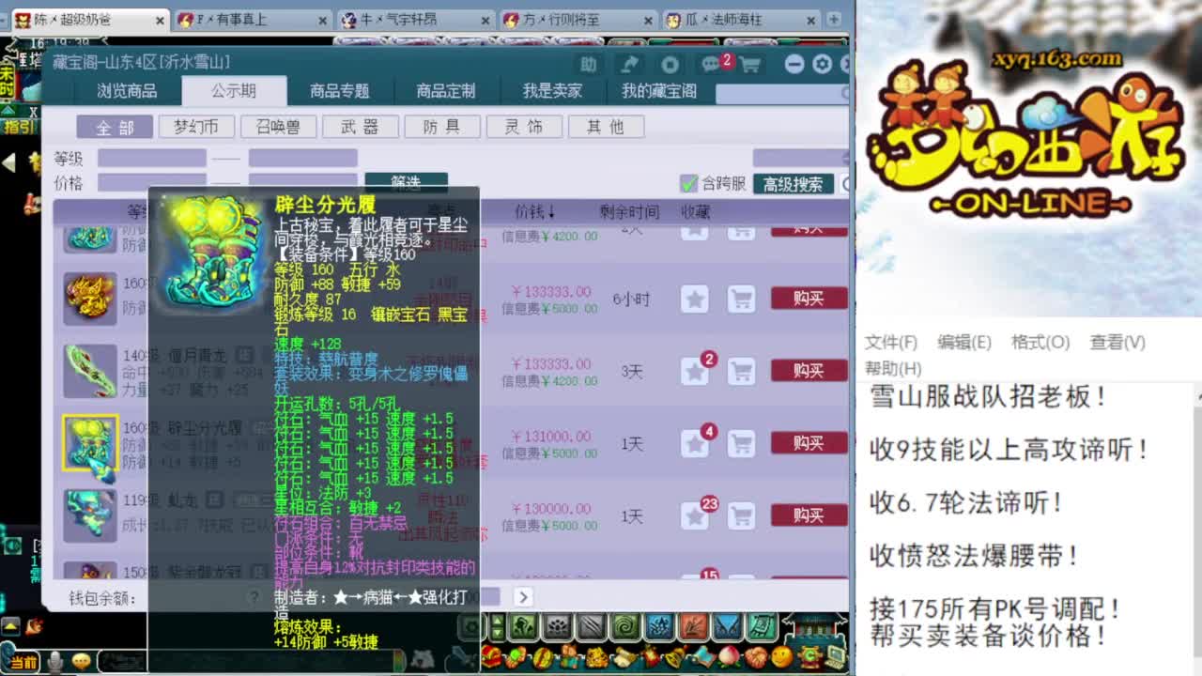
Task: Buy the 3天 listing priced ¥133333
Action: point(809,370)
